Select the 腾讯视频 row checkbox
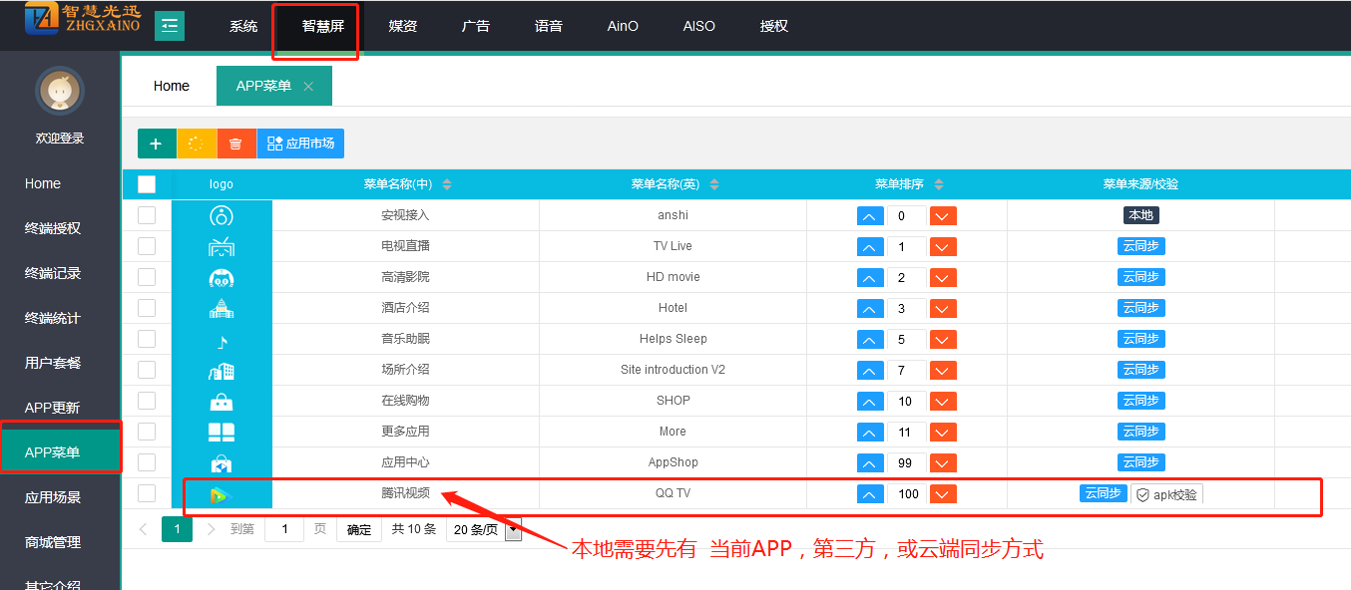 click(147, 493)
